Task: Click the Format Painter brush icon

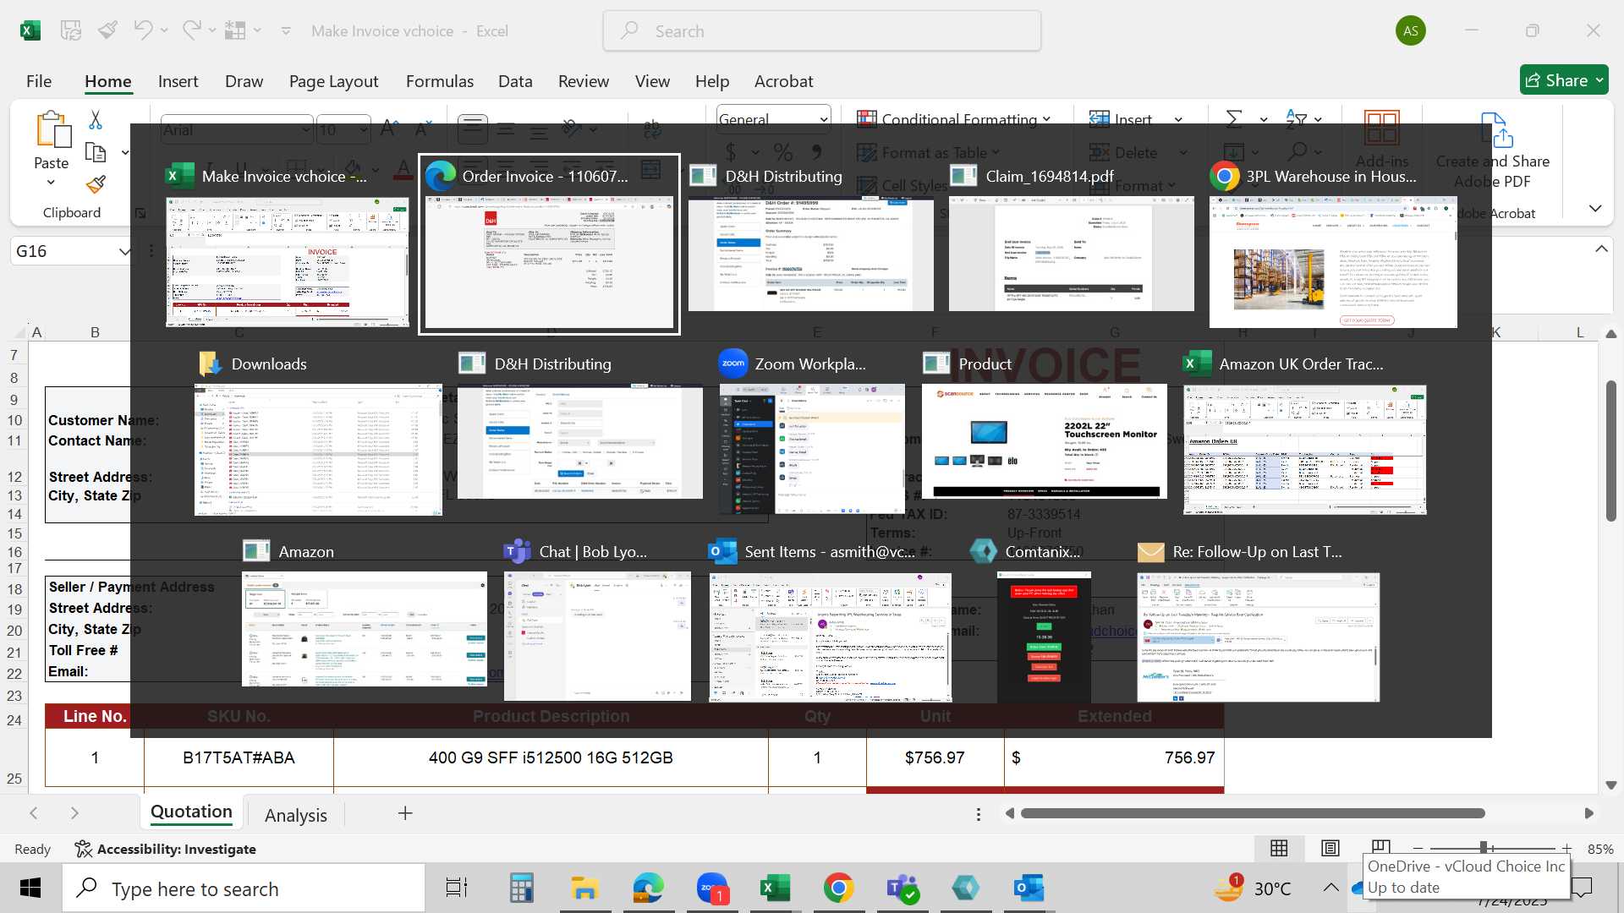Action: point(96,184)
